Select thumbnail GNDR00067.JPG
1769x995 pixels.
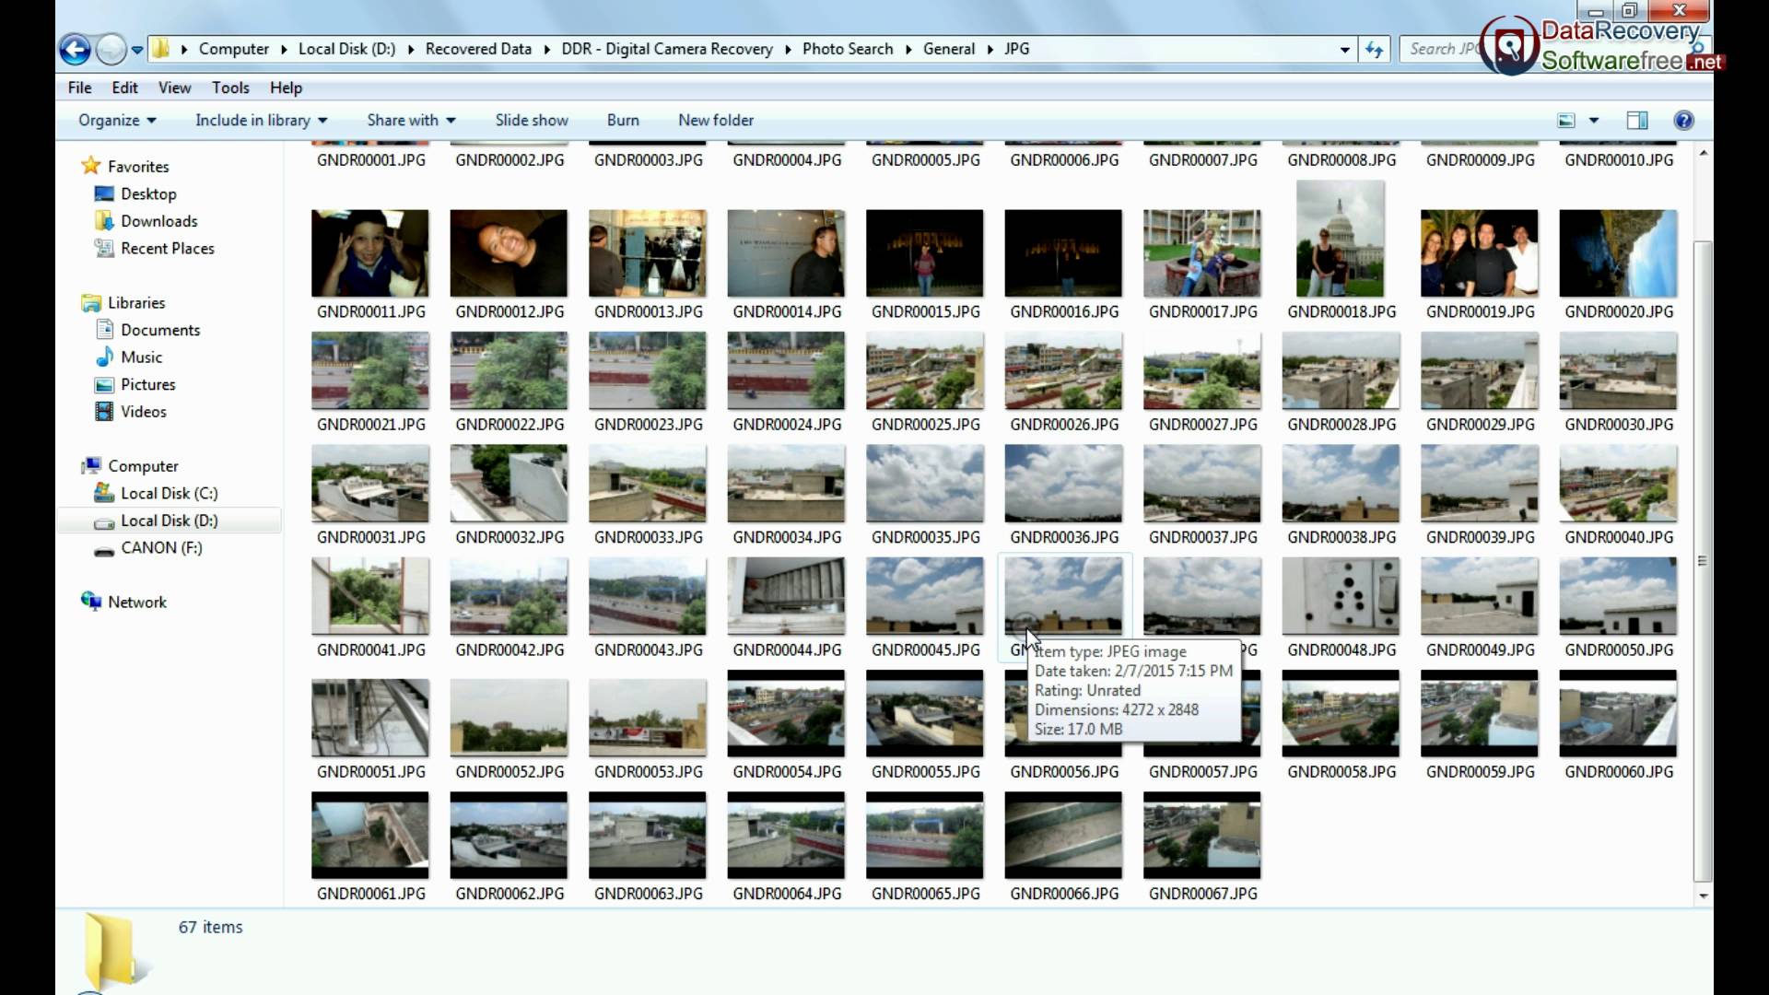pyautogui.click(x=1202, y=836)
